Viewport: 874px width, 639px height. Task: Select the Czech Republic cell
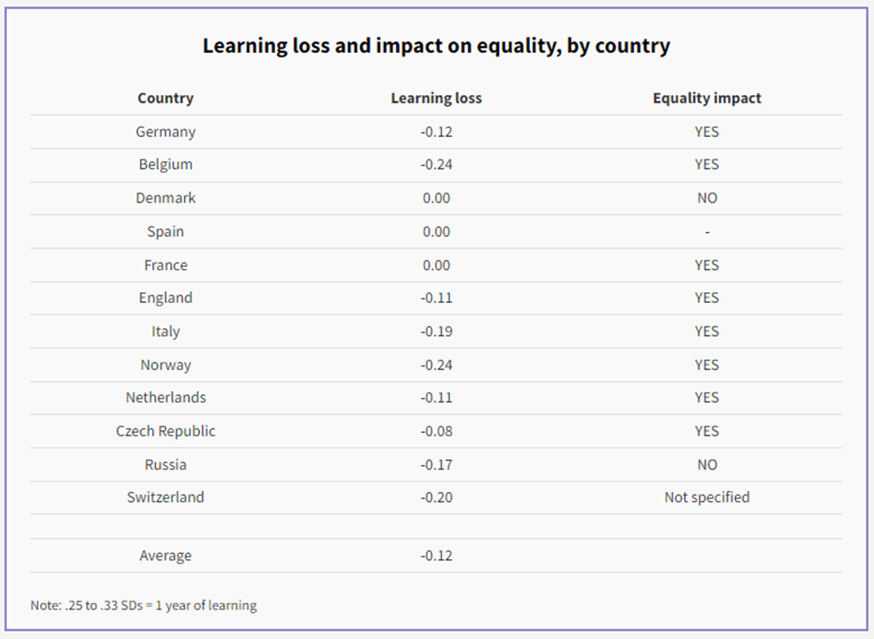coord(165,431)
